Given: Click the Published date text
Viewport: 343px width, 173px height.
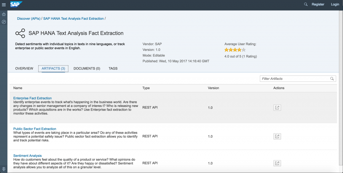Looking at the screenshot, I should (x=176, y=61).
